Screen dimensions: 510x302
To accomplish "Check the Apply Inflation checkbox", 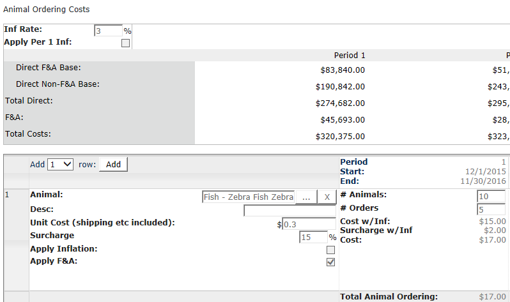I will click(x=331, y=250).
